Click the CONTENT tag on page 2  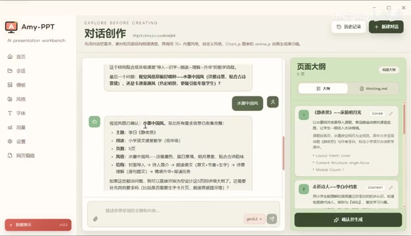(x=375, y=187)
